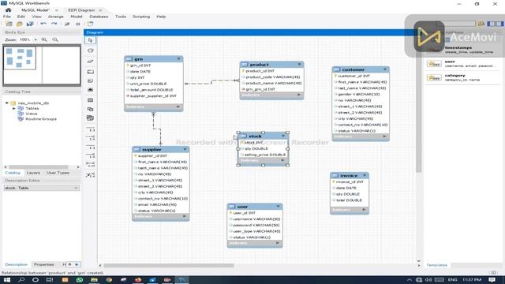This screenshot has height=284, width=505.
Task: Select the hand pan tool
Action: [90, 50]
